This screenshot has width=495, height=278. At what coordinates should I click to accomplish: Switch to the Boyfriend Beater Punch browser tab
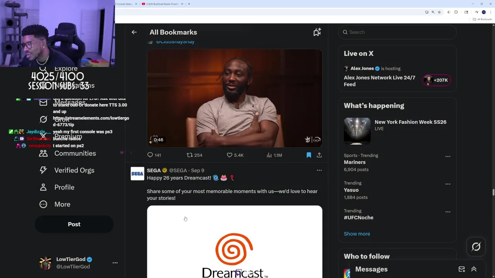(x=162, y=4)
